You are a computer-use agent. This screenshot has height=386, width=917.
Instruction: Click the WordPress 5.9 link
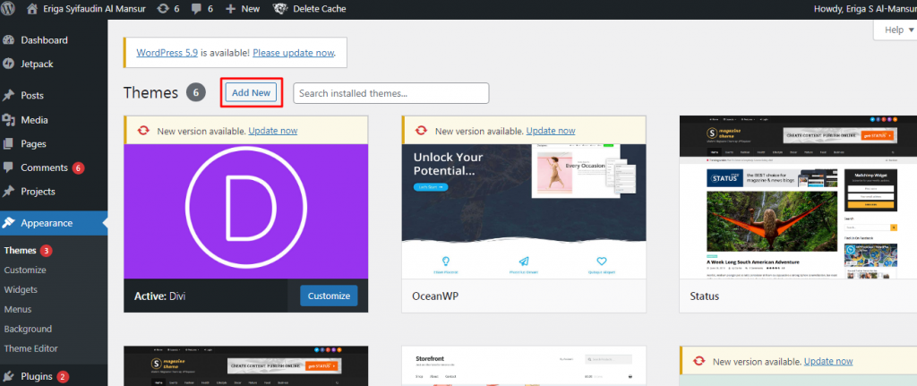tap(167, 53)
